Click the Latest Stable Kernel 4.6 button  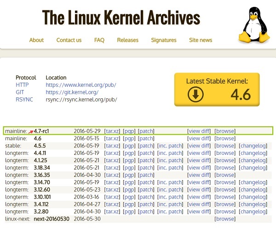[x=217, y=90]
